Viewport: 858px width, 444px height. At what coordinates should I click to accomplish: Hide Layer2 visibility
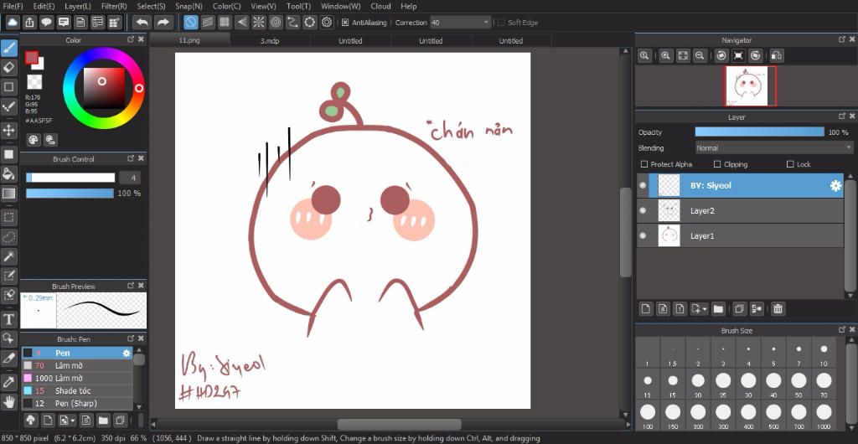(643, 210)
